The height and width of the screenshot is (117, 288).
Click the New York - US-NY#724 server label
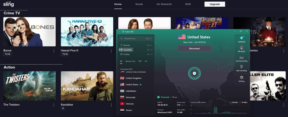pos(194,43)
